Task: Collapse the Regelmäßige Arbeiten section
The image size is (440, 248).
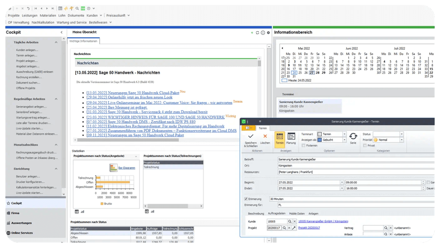Action: (56, 99)
